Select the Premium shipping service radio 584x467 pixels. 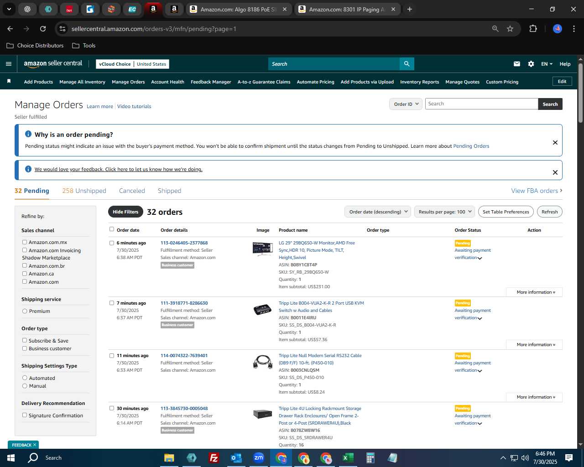pos(25,311)
